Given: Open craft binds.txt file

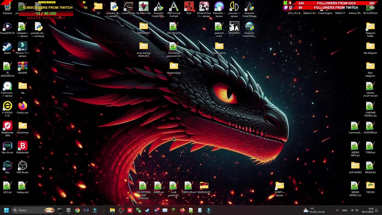Looking at the screenshot, I should point(174,189).
